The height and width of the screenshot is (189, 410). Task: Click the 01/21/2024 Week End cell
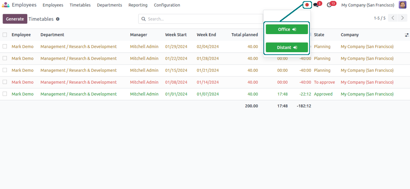pyautogui.click(x=208, y=70)
